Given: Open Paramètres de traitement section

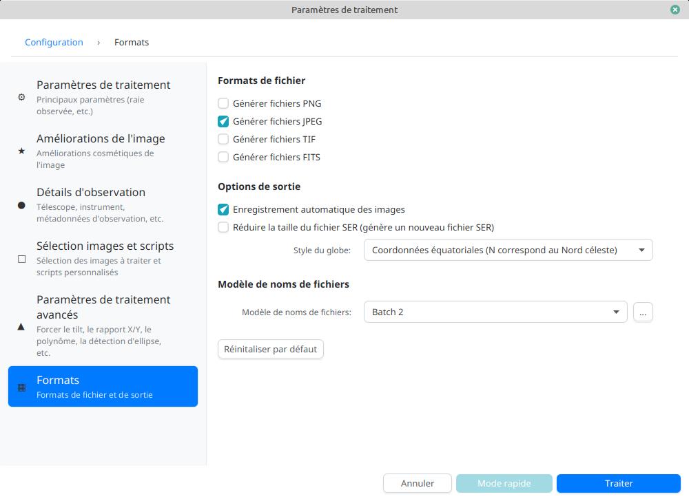Looking at the screenshot, I should point(103,97).
